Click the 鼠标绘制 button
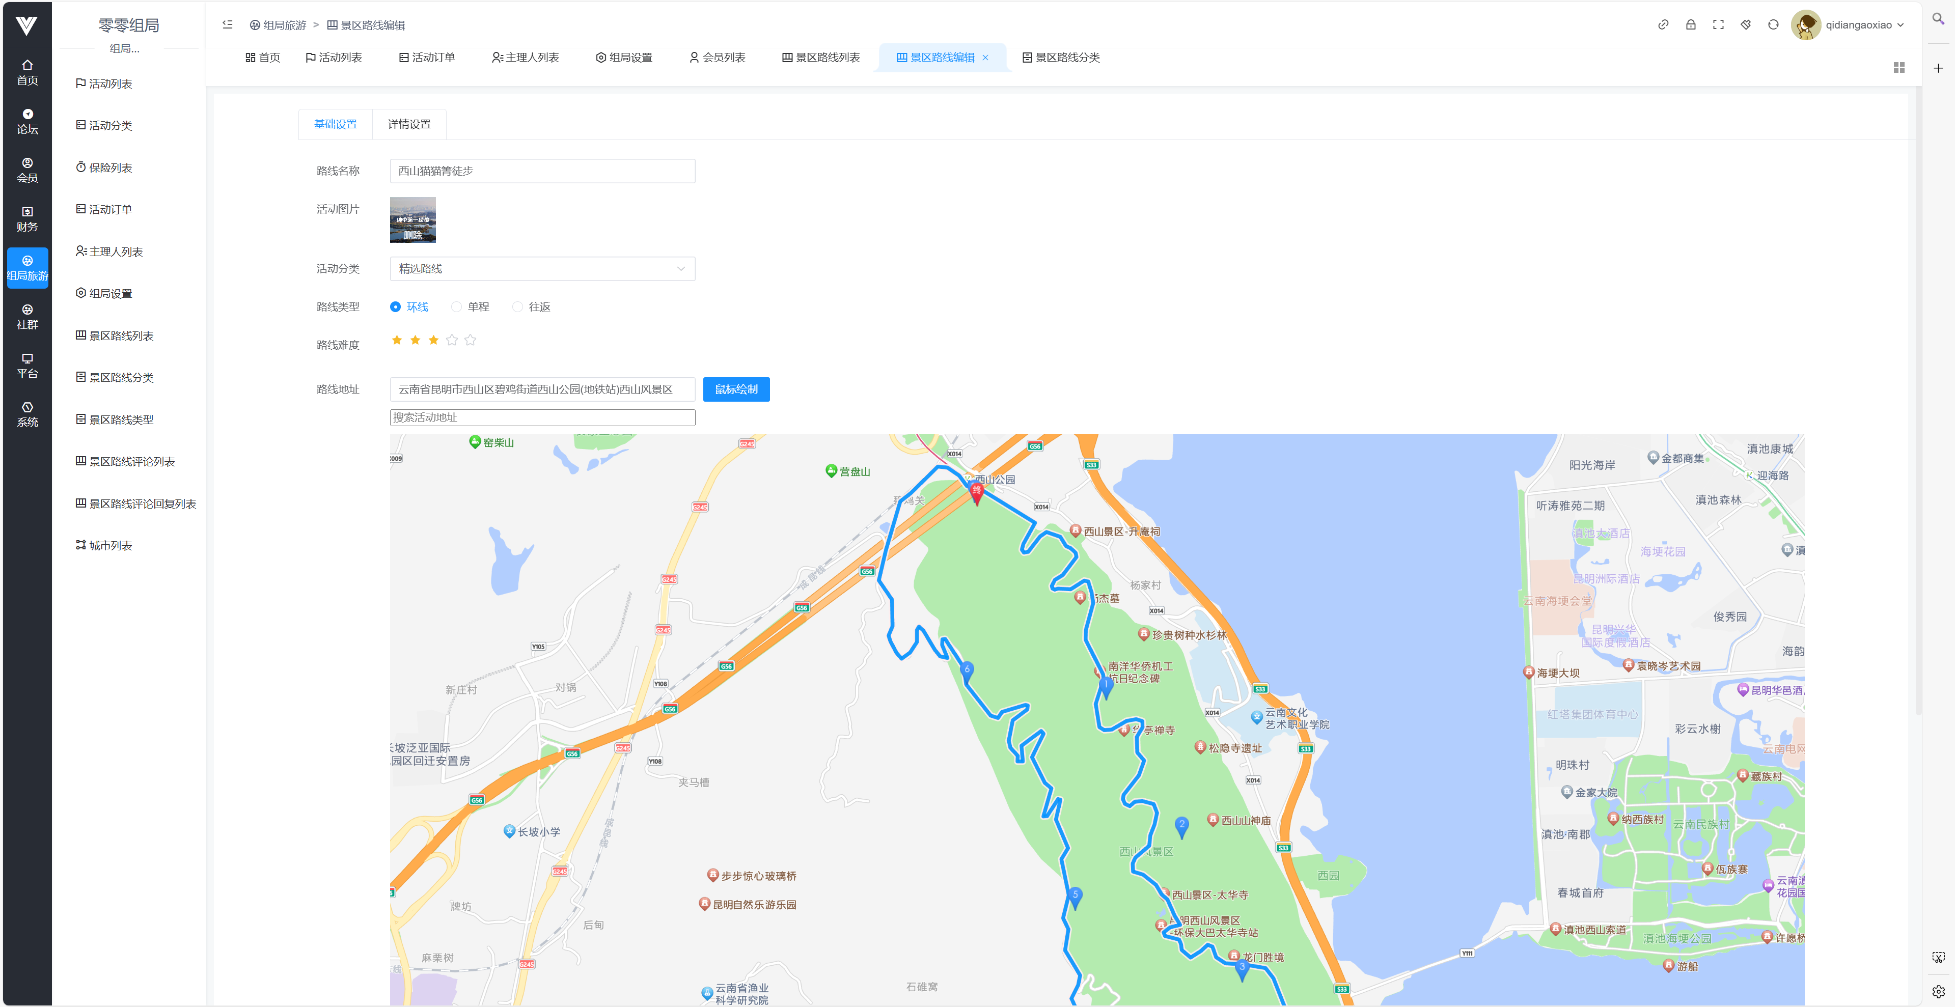 [735, 389]
